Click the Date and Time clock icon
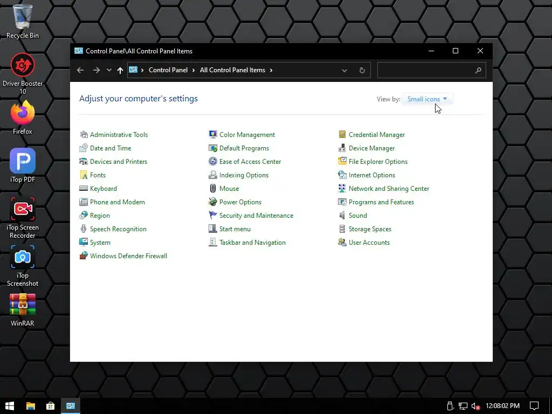Screen dimensions: 552x414 (x=84, y=148)
